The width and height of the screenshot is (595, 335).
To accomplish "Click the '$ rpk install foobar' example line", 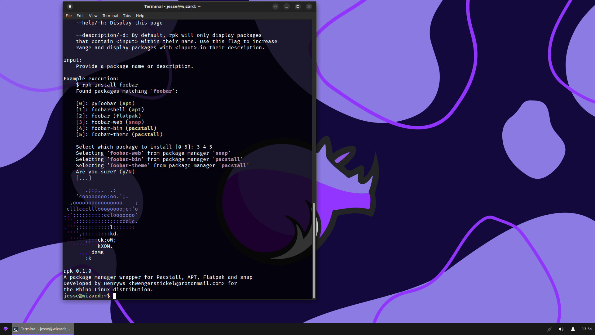I will point(107,85).
